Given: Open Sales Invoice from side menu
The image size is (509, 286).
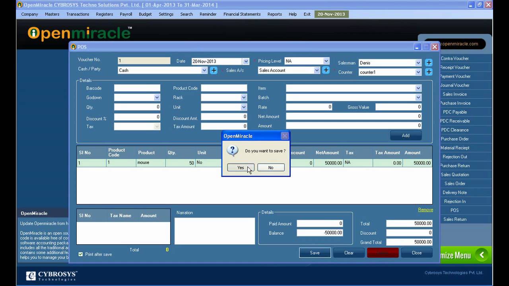Looking at the screenshot, I should (x=455, y=94).
